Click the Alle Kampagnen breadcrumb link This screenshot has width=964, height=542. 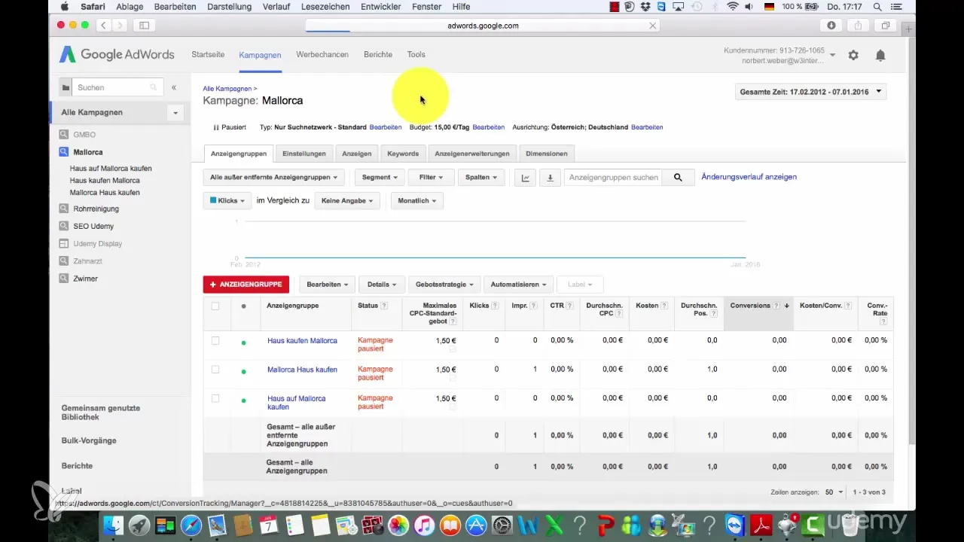pyautogui.click(x=227, y=89)
